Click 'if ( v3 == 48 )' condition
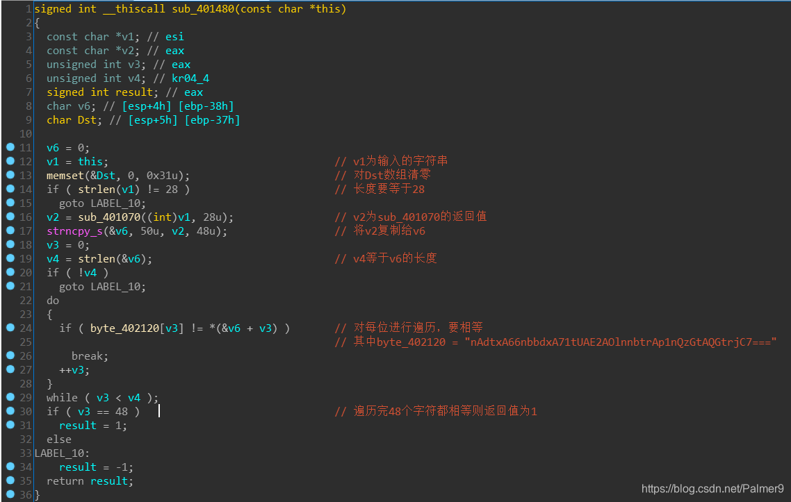The height and width of the screenshot is (502, 791). point(93,412)
